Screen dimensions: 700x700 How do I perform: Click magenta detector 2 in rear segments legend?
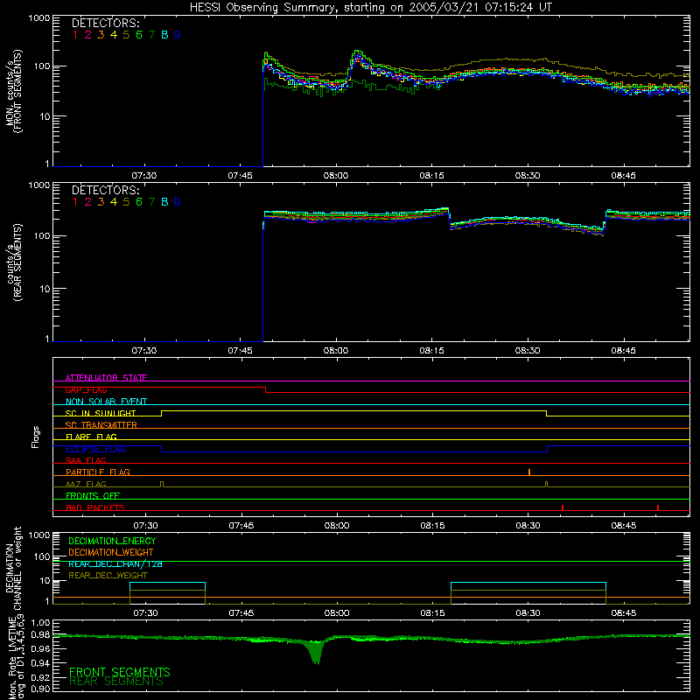coord(88,202)
